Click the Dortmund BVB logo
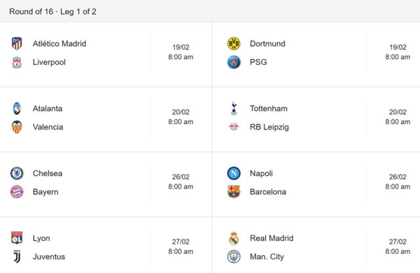The height and width of the screenshot is (273, 420). (234, 44)
